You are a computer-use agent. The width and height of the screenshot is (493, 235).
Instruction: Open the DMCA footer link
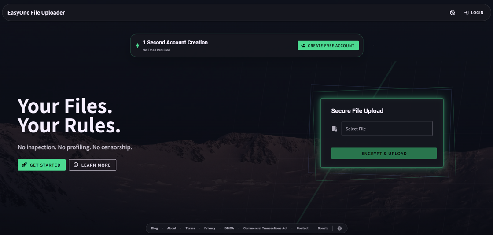coord(229,228)
